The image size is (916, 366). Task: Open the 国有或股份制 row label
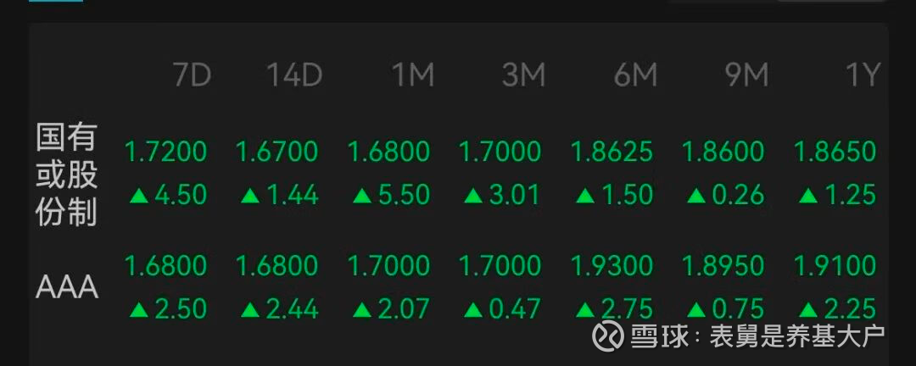point(67,175)
